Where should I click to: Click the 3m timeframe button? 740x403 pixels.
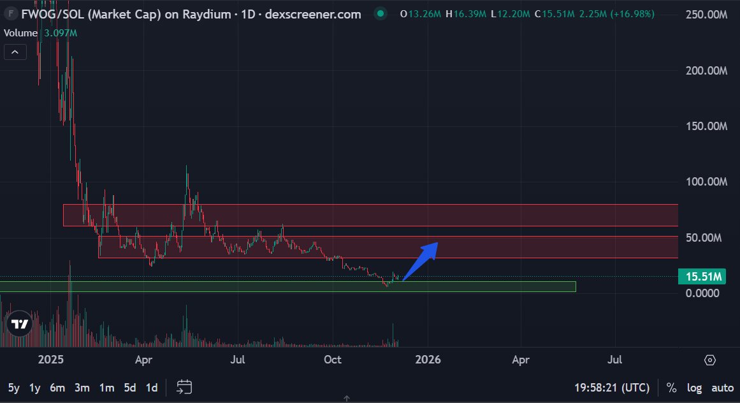click(82, 387)
